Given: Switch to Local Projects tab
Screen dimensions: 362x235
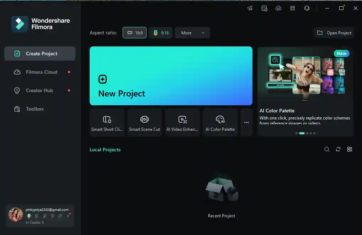Looking at the screenshot, I should tap(105, 150).
